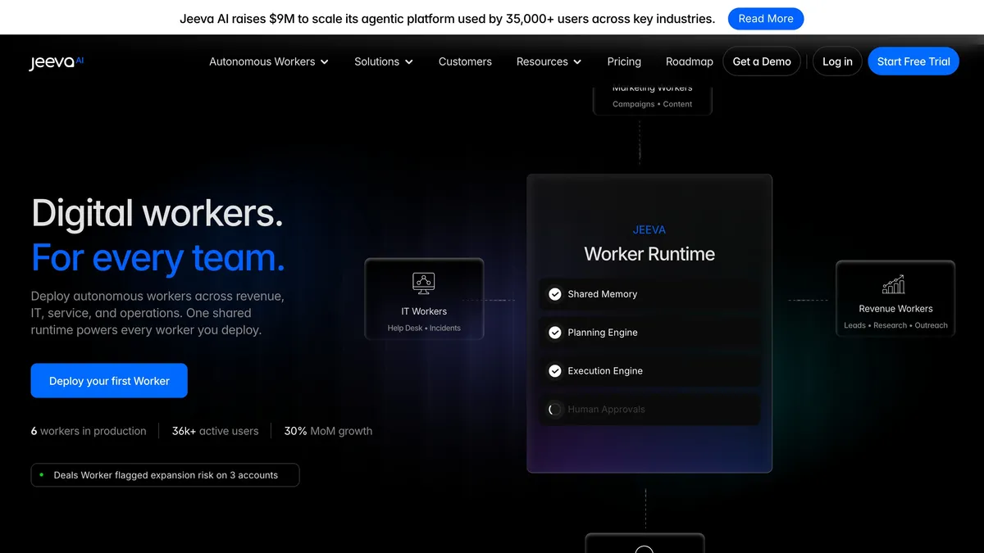Select the IT Workers card

pyautogui.click(x=424, y=299)
